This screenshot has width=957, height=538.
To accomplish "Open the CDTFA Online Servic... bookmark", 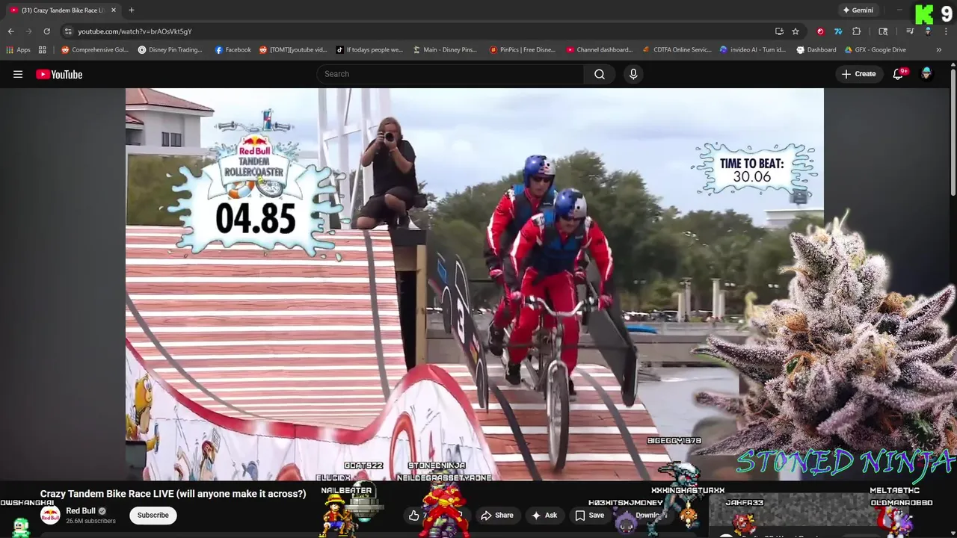I will pos(677,50).
